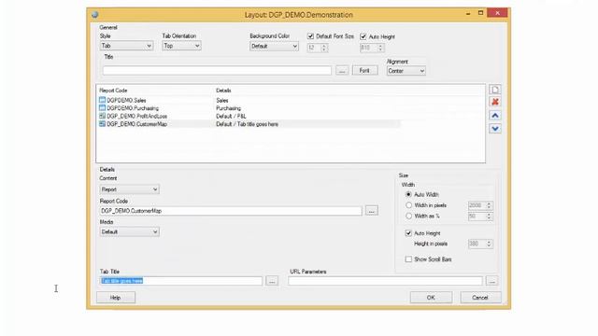
Task: Move the selected report up the list
Action: click(x=495, y=116)
